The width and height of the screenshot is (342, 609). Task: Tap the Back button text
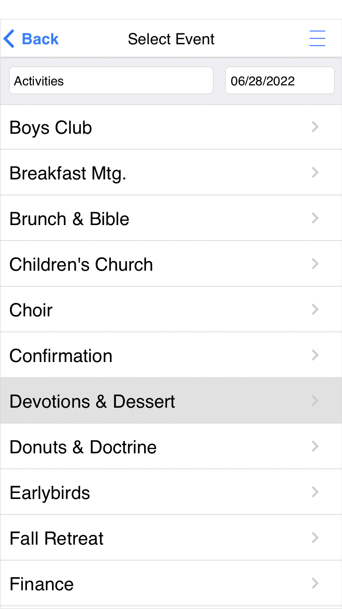(x=40, y=39)
